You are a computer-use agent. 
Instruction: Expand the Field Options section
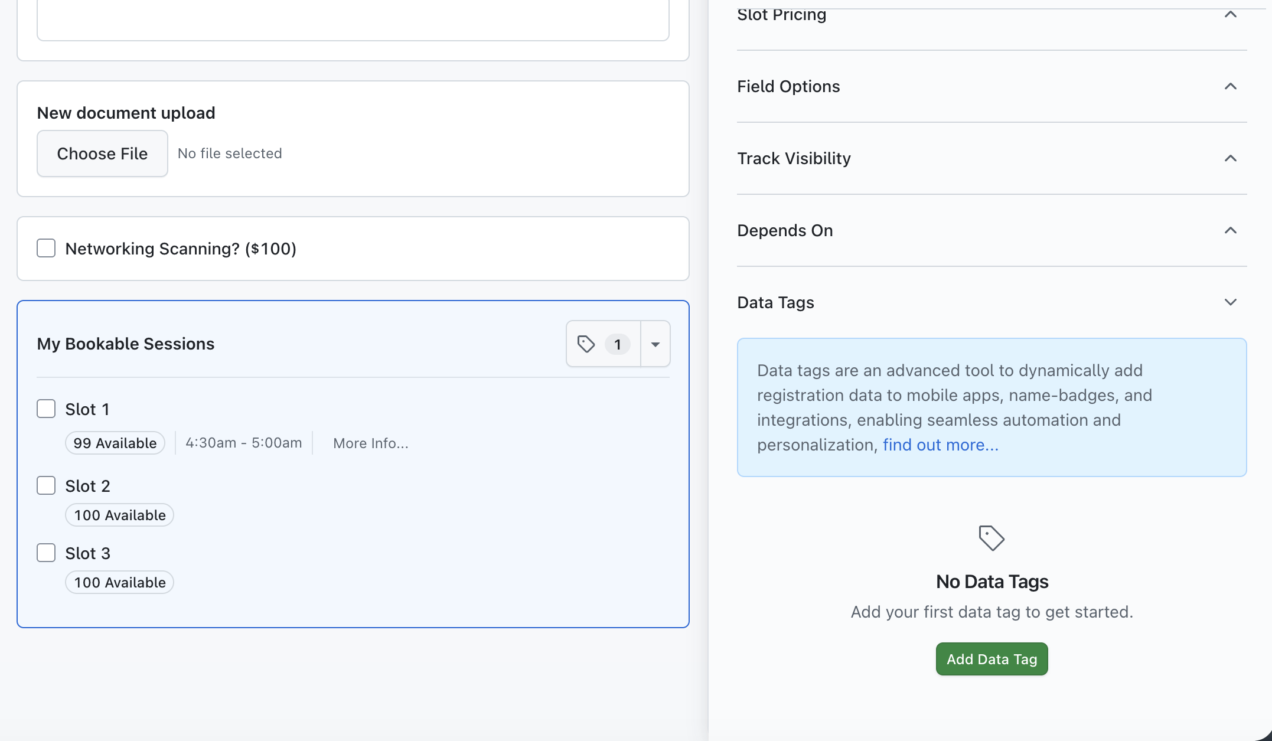[1230, 86]
